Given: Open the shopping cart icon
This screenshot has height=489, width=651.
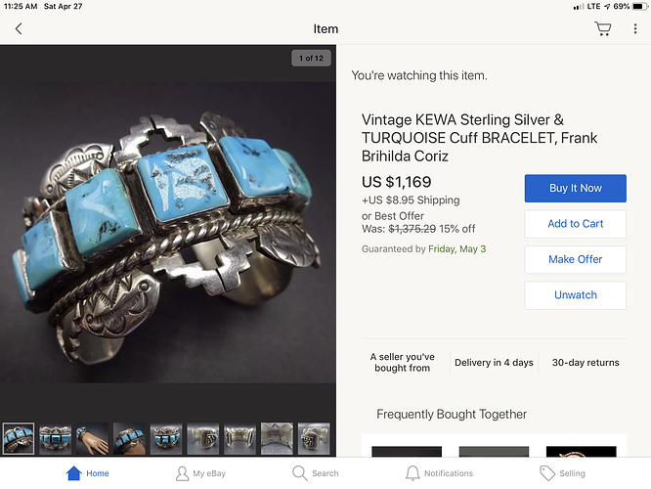Looking at the screenshot, I should click(x=602, y=28).
